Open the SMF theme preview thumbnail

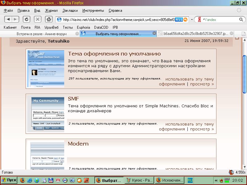pos(46,114)
